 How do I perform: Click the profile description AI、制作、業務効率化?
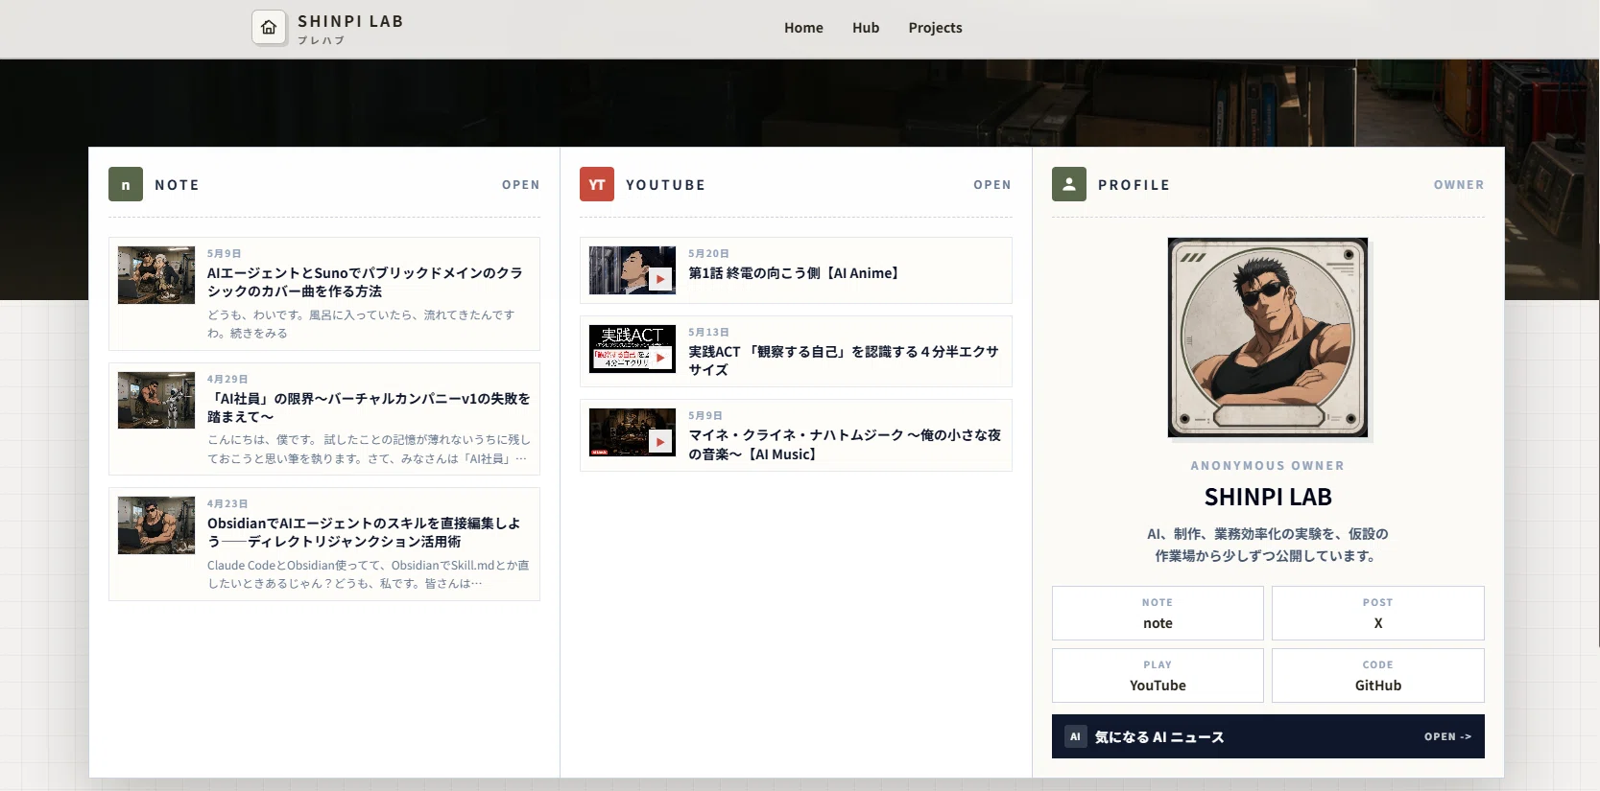[x=1268, y=545]
